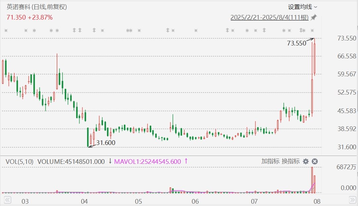Image resolution: width=358 pixels, height=206 pixels.
Task: Click the 31.600 low annotation beside the lowest candle
Action: [106, 143]
